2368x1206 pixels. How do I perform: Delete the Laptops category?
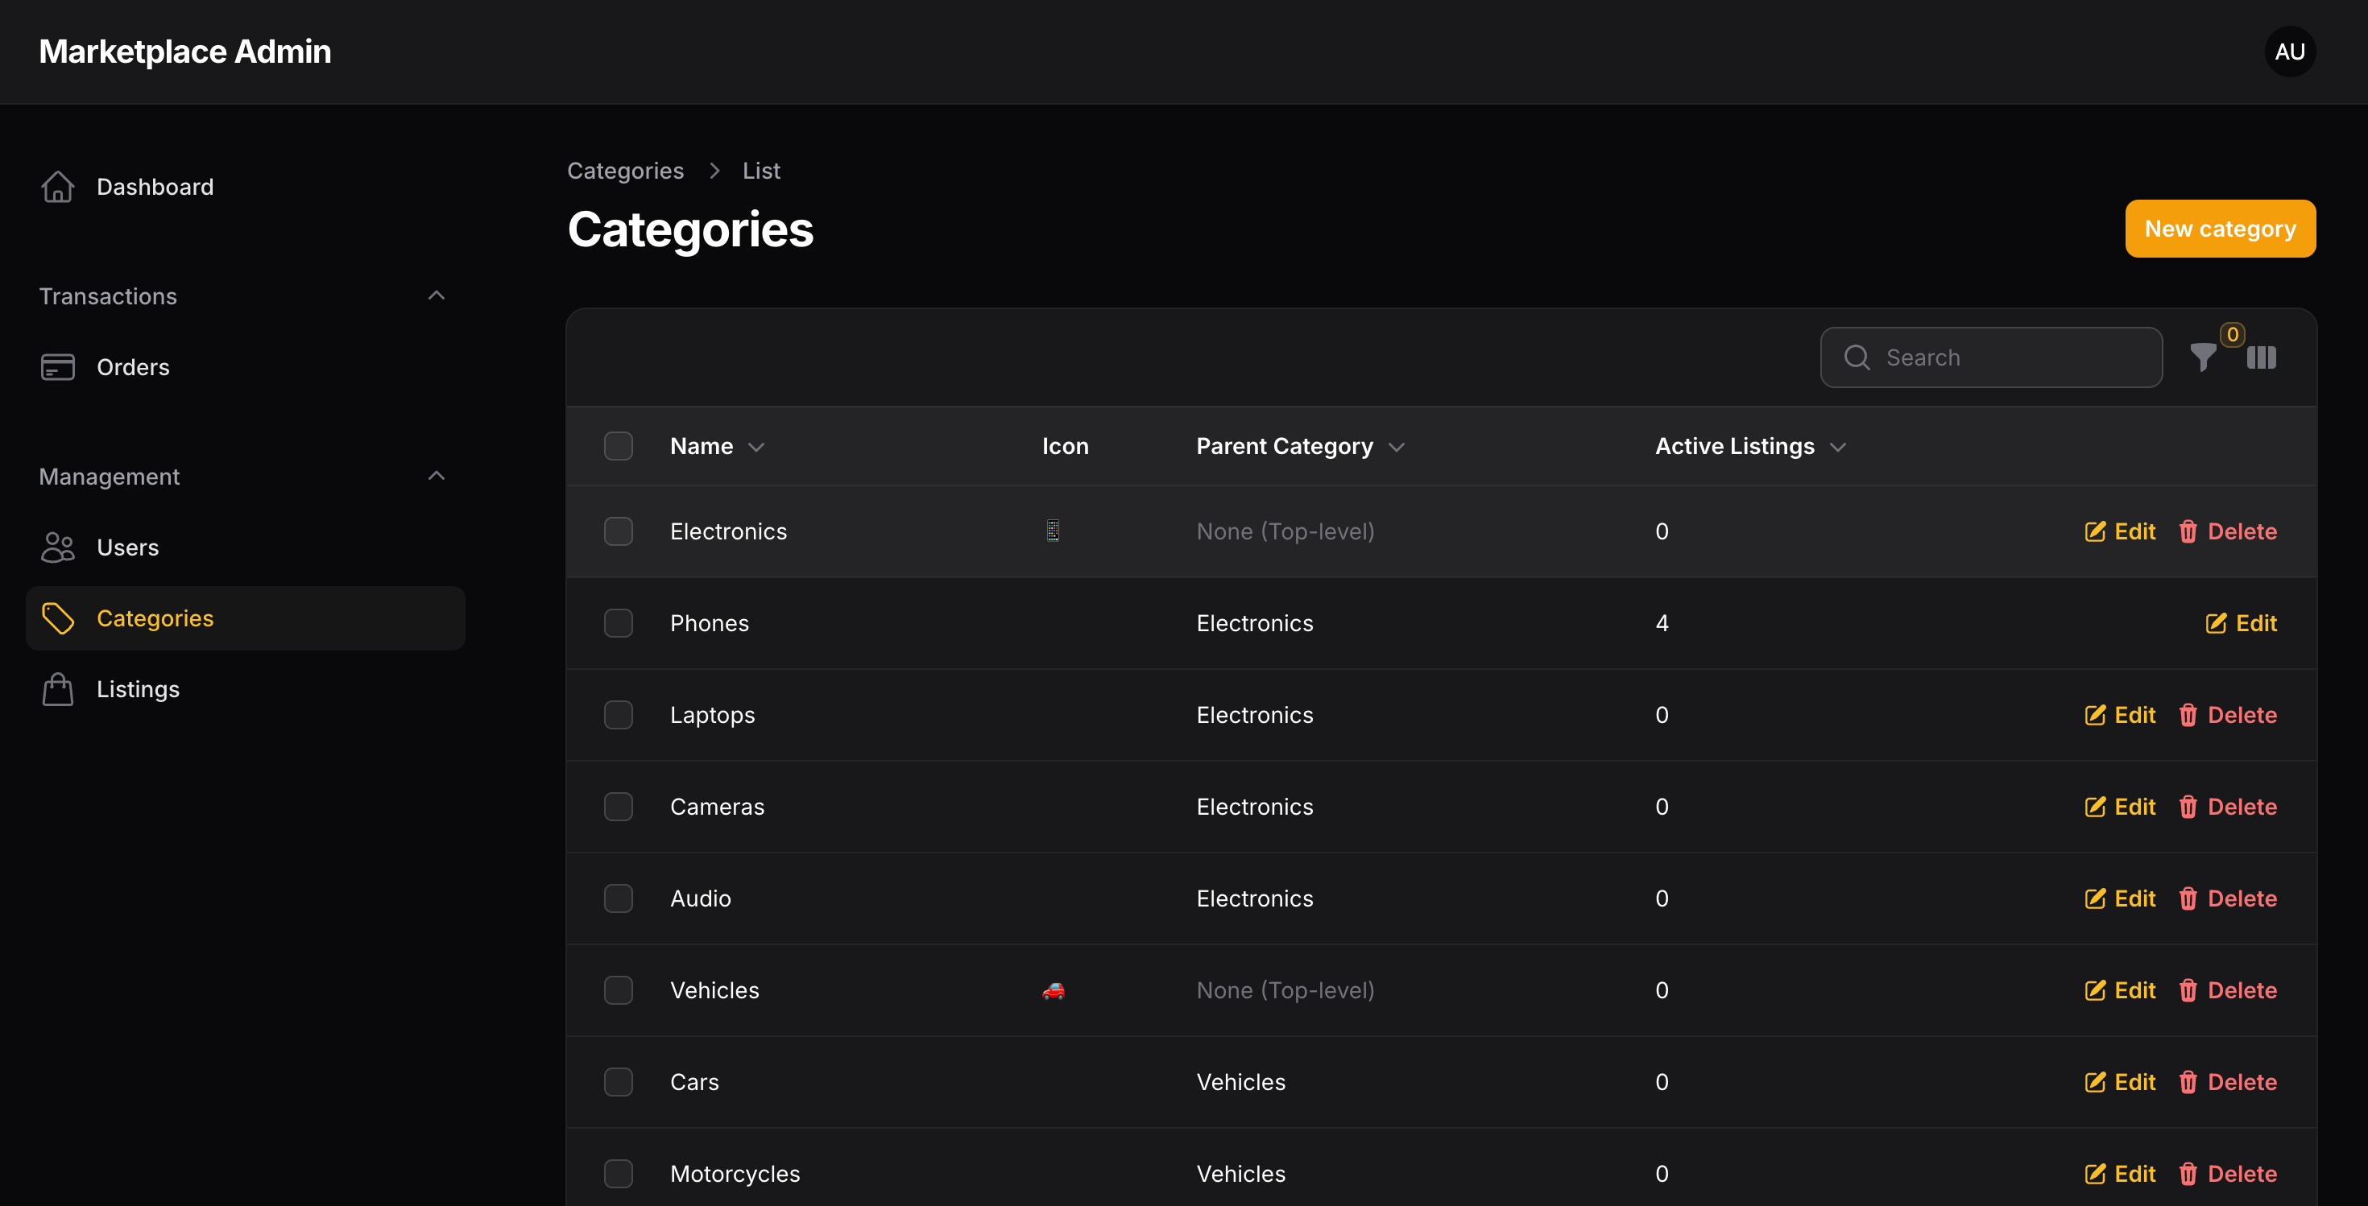(2227, 716)
